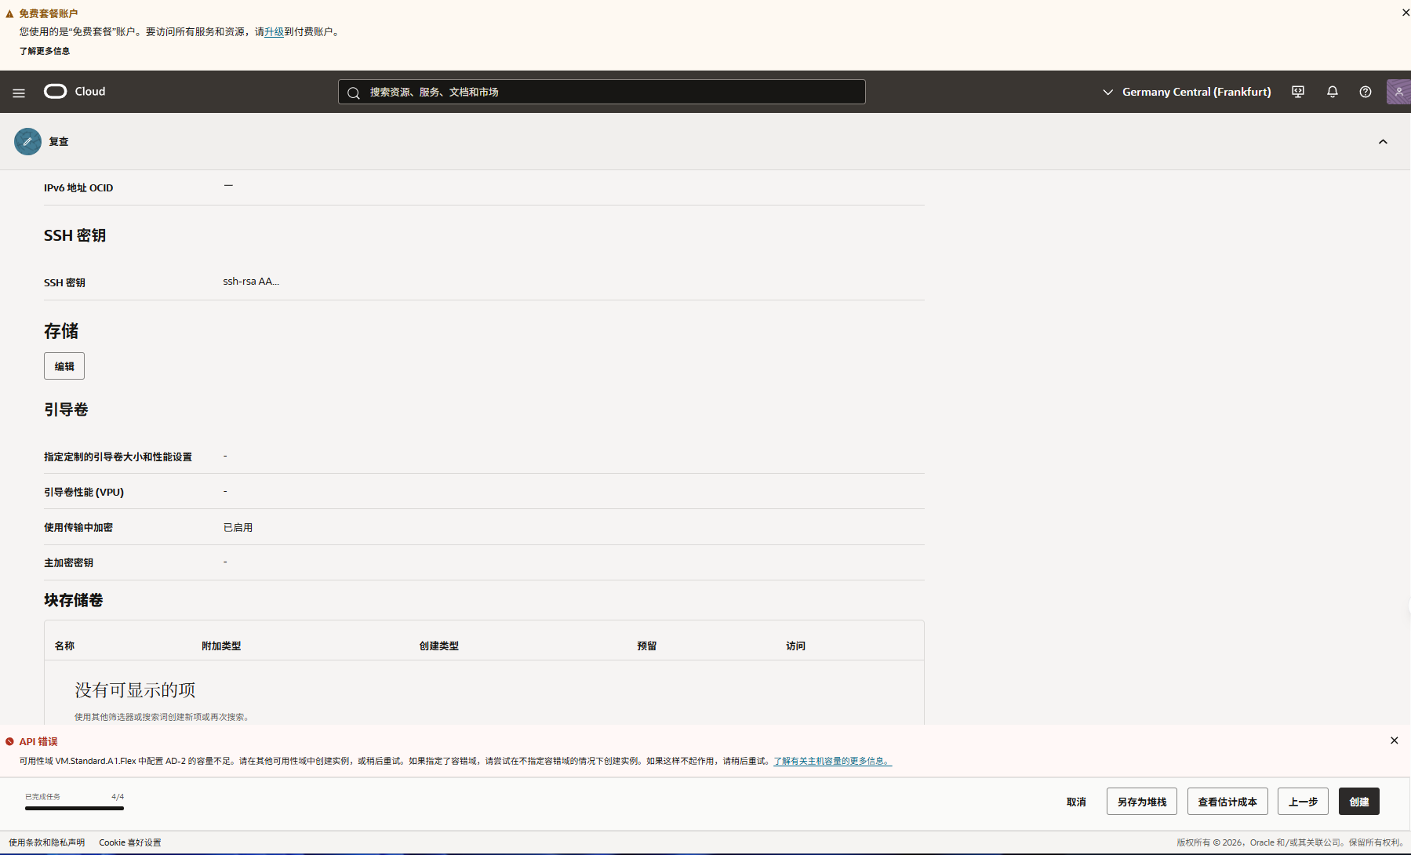Close the API 错误 message
This screenshot has height=855, width=1411.
pos(1394,740)
